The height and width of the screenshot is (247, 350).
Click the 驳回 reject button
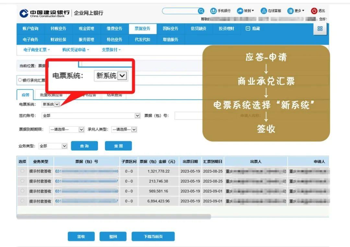click(113, 237)
